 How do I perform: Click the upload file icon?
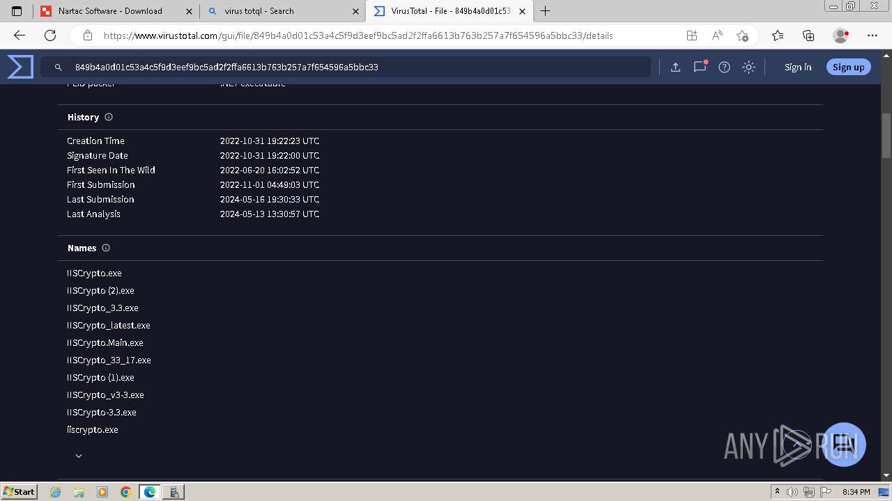point(675,67)
